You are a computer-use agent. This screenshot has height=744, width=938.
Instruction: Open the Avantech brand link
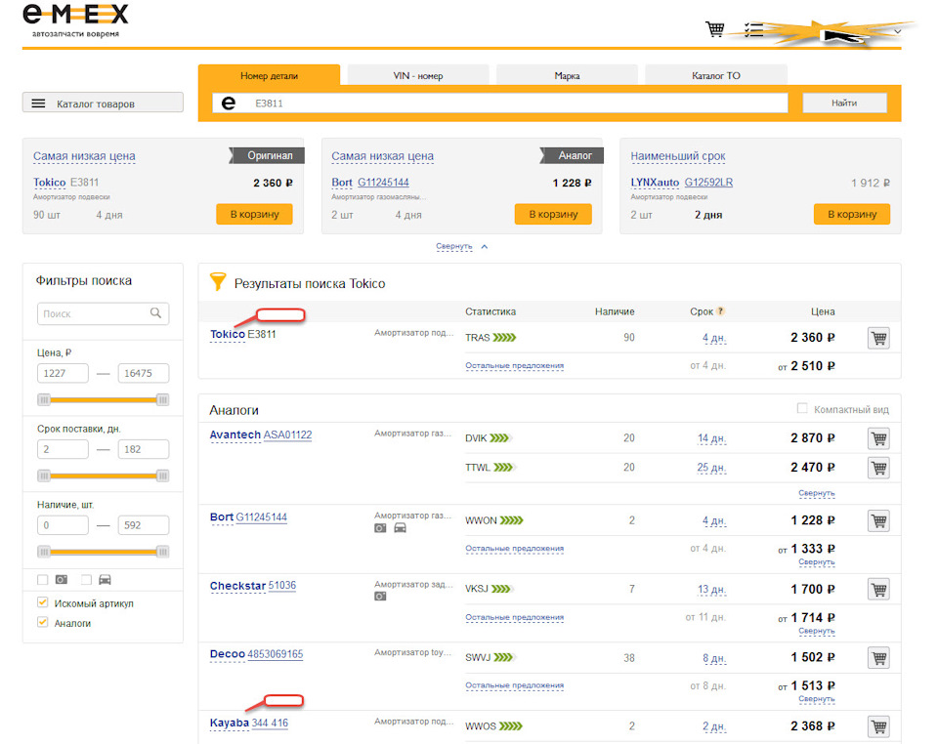(x=235, y=434)
